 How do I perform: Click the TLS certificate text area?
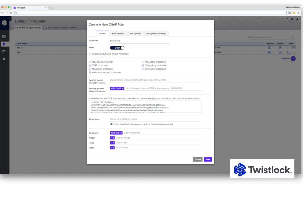coord(145,106)
